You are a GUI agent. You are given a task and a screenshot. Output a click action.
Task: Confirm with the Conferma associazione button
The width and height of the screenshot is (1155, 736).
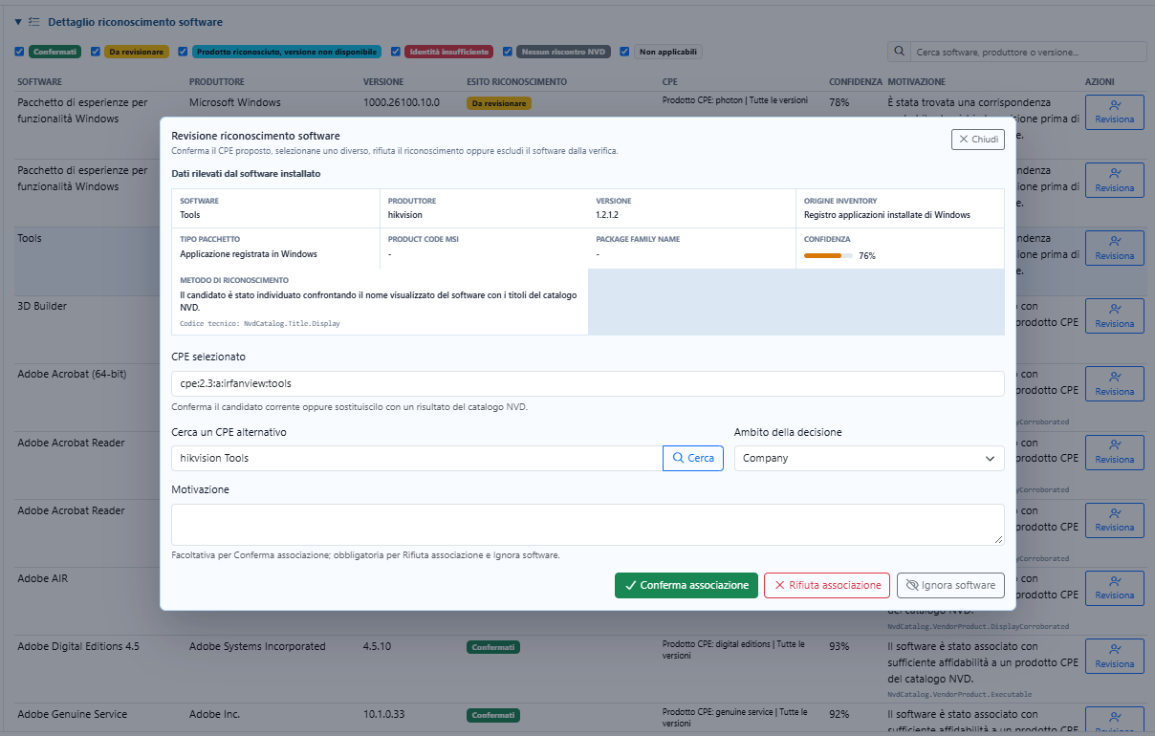[686, 585]
